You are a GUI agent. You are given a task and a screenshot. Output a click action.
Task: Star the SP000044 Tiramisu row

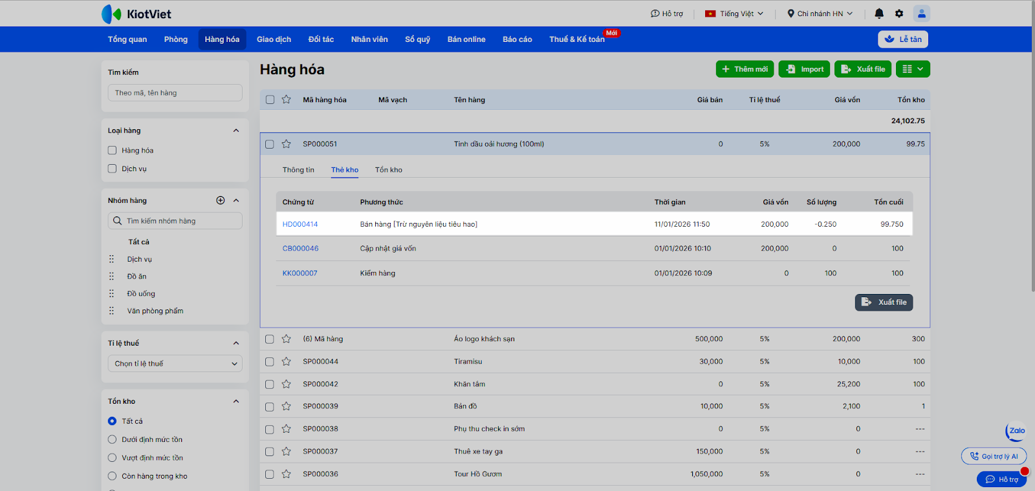[x=287, y=362]
